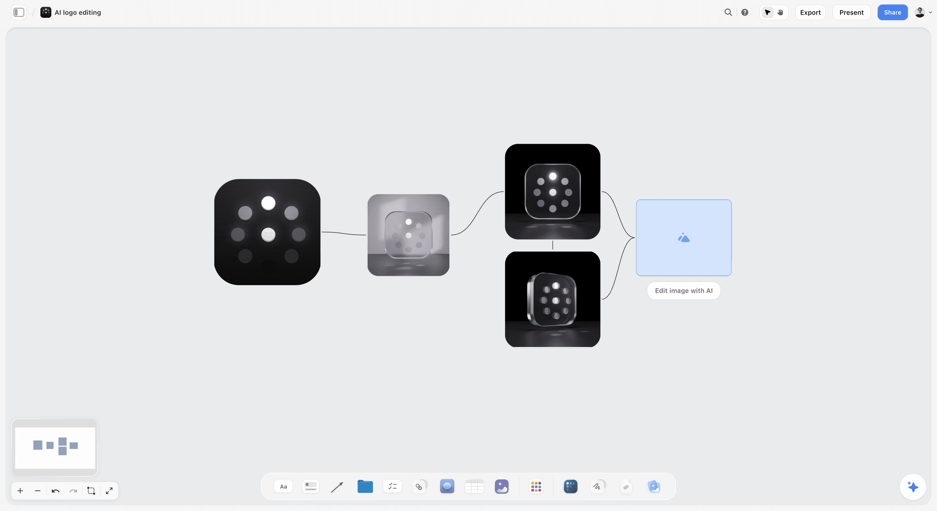
Task: Open the search magnifier
Action: (x=728, y=12)
